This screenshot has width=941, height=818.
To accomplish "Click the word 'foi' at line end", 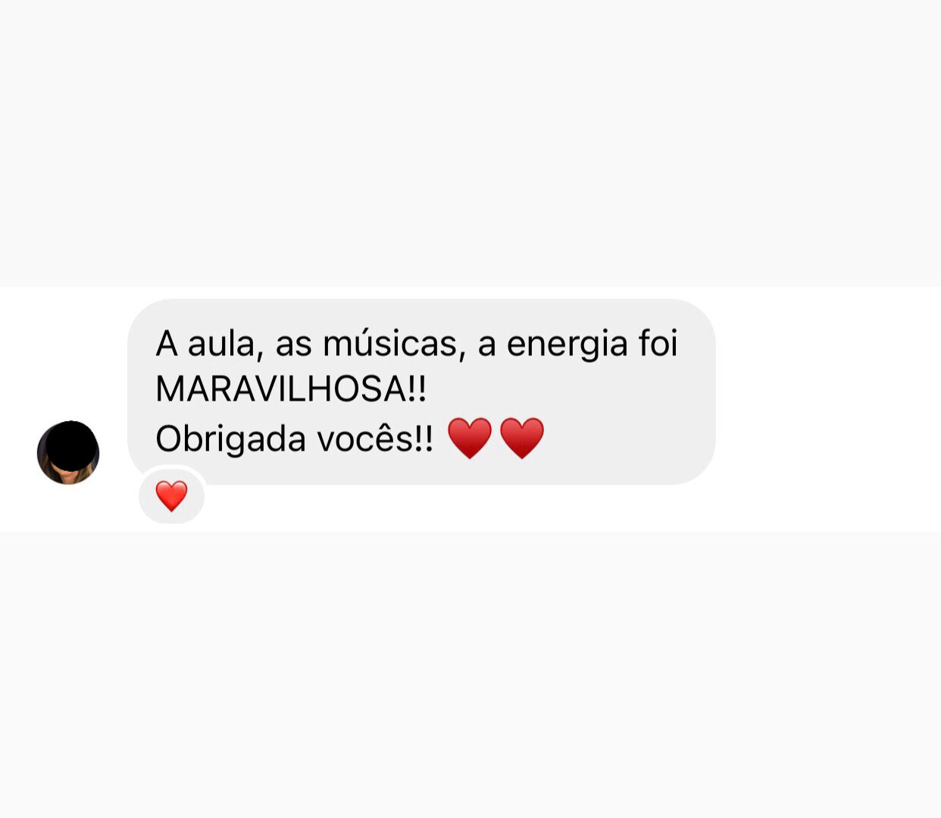I will tap(658, 342).
